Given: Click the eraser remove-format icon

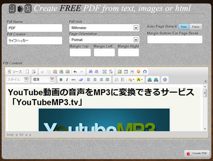Looking at the screenshot, I should pos(81,79).
